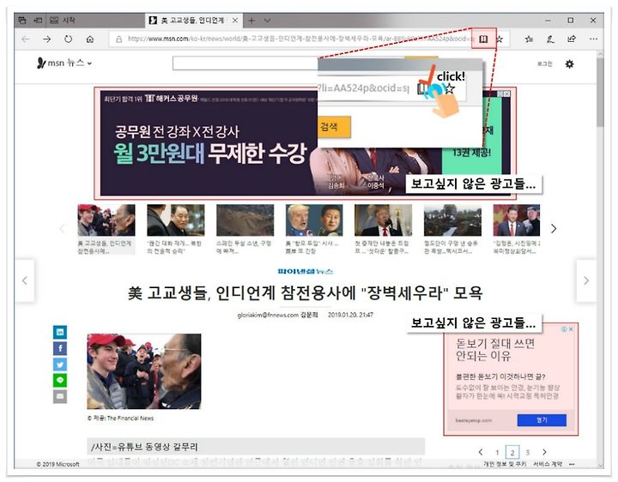Image resolution: width=618 pixels, height=482 pixels.
Task: Share article on Twitter
Action: (x=60, y=365)
